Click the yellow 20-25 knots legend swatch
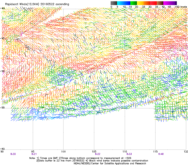This screenshot has height=165, width=188. pyautogui.click(x=140, y=3)
